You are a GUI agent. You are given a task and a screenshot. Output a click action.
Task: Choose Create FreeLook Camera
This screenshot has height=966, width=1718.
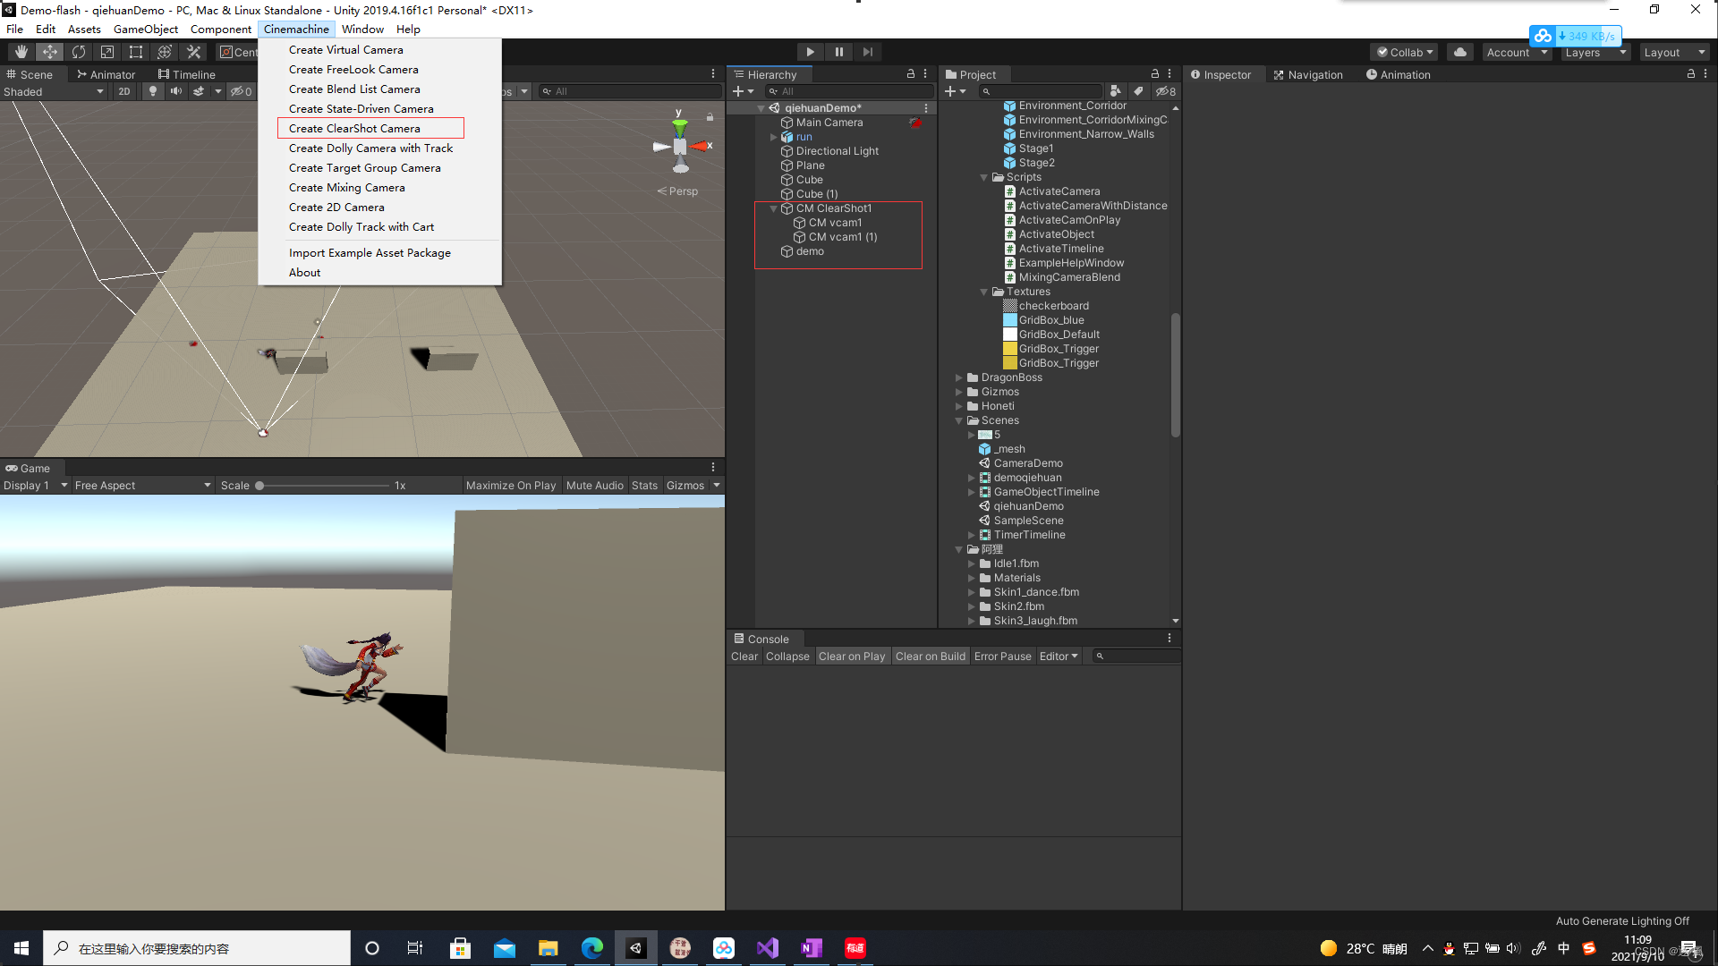pyautogui.click(x=353, y=69)
